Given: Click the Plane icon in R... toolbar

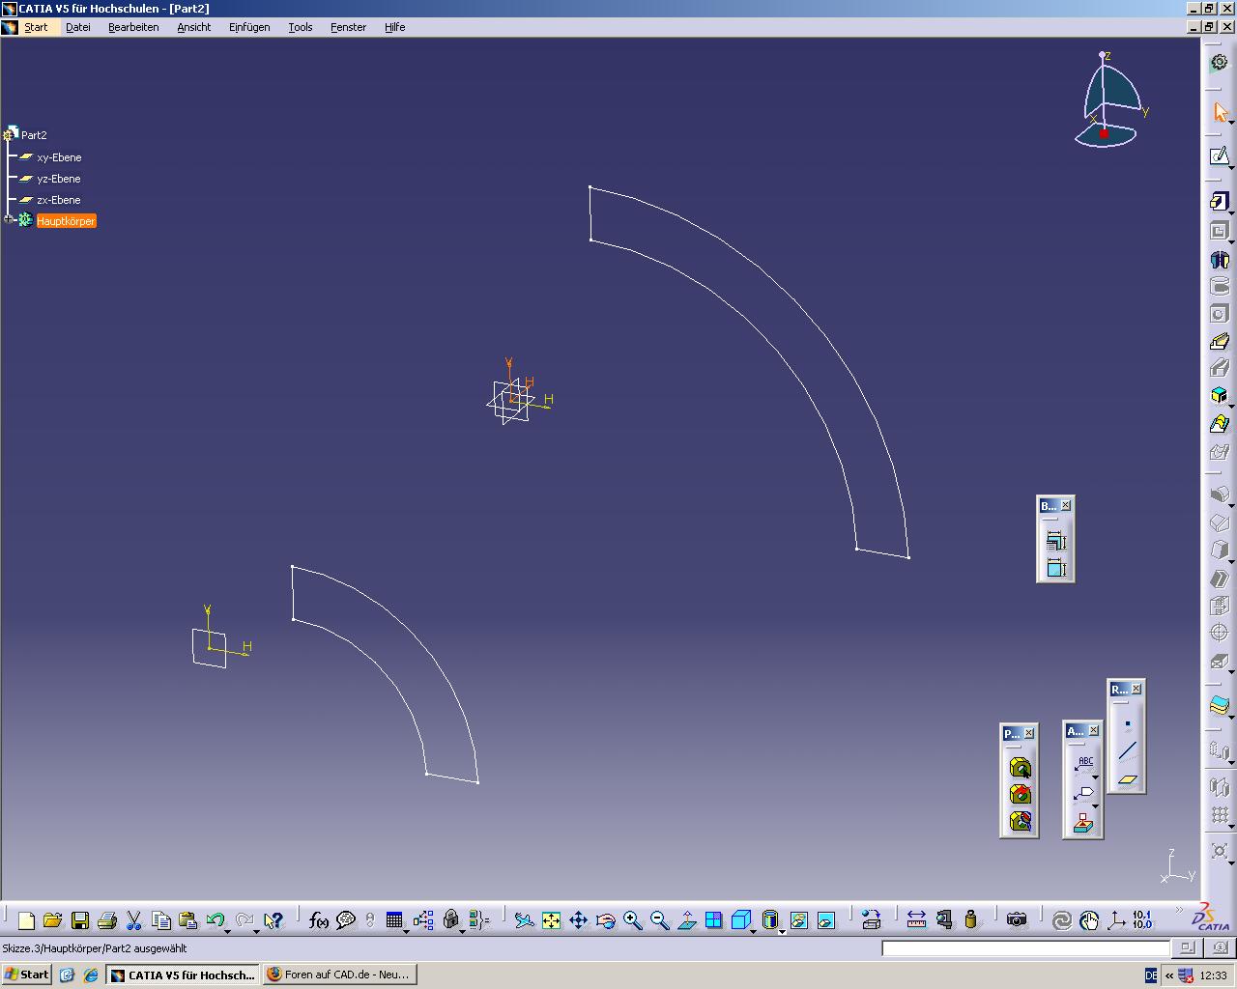Looking at the screenshot, I should pyautogui.click(x=1127, y=778).
